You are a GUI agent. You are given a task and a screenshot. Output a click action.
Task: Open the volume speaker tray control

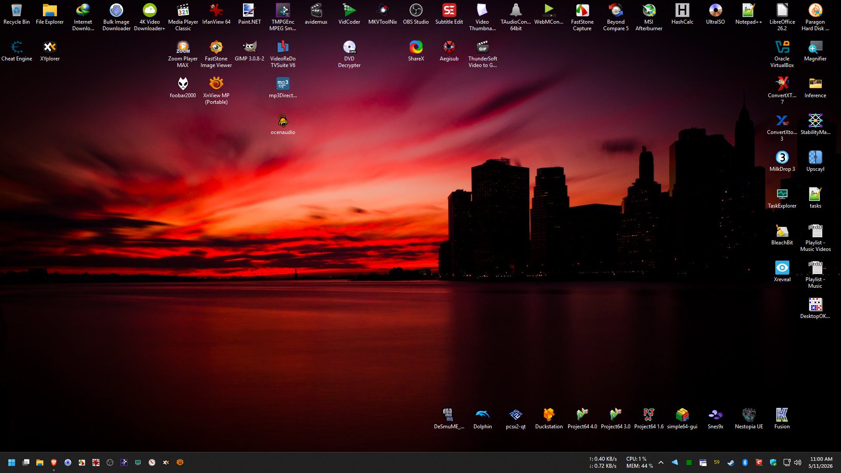click(798, 462)
